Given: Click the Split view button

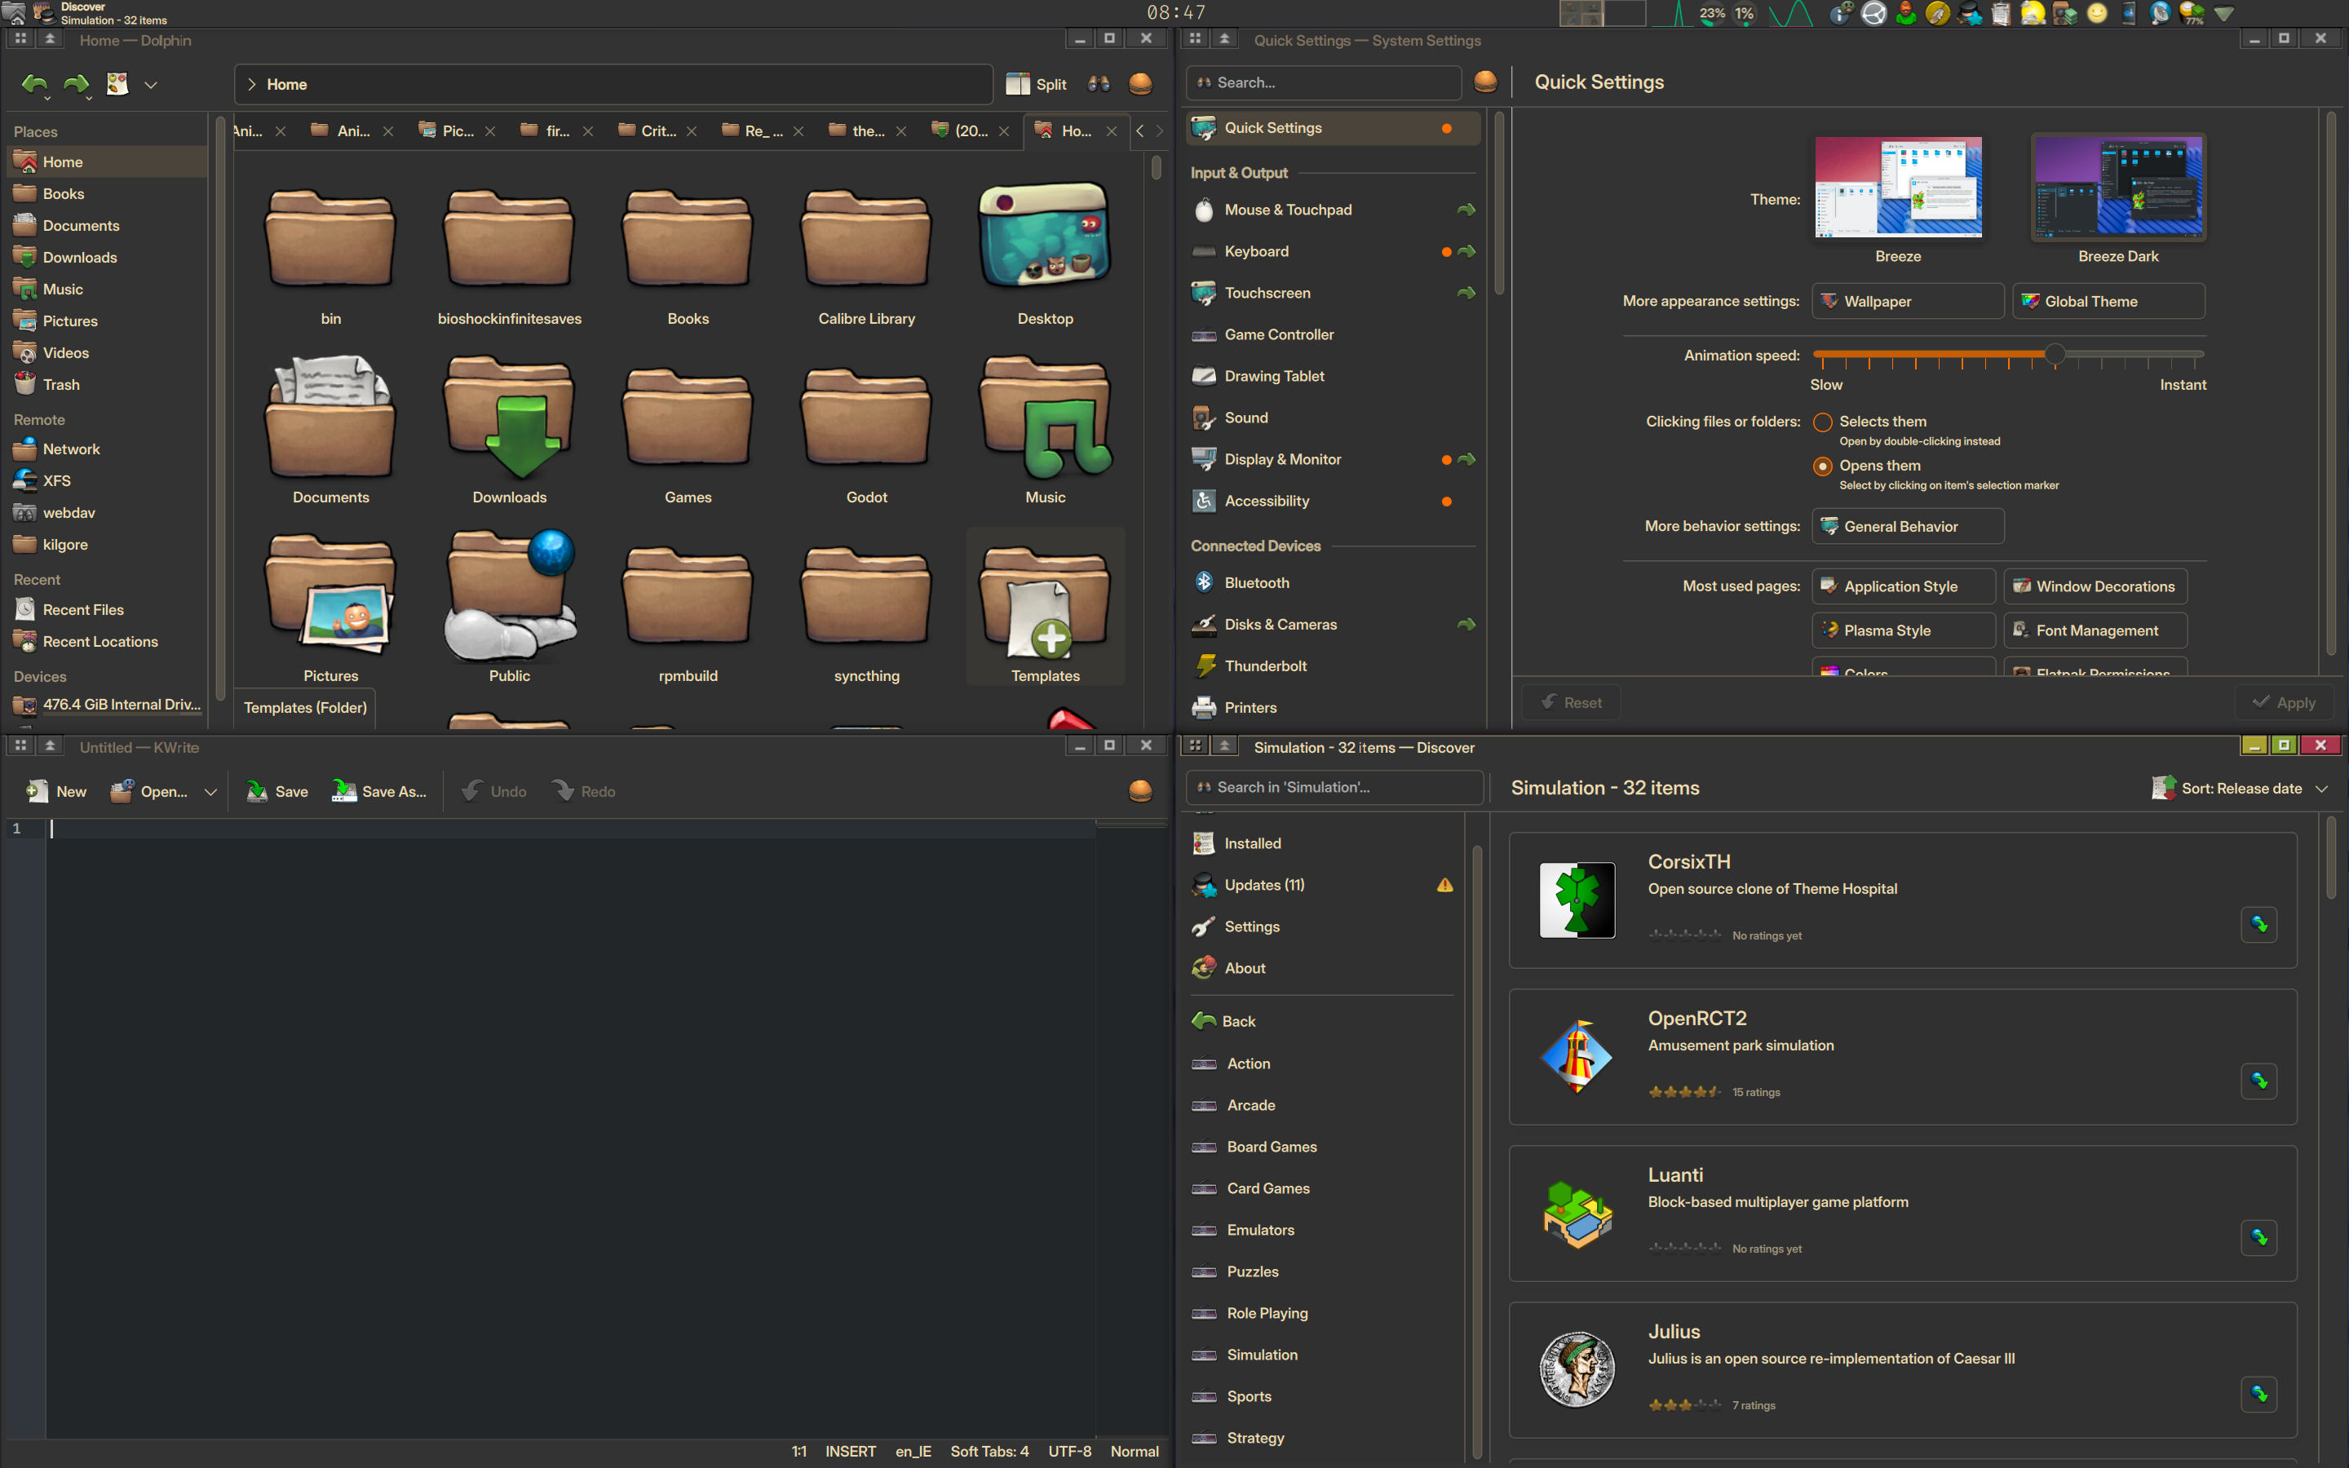Looking at the screenshot, I should pos(1037,85).
